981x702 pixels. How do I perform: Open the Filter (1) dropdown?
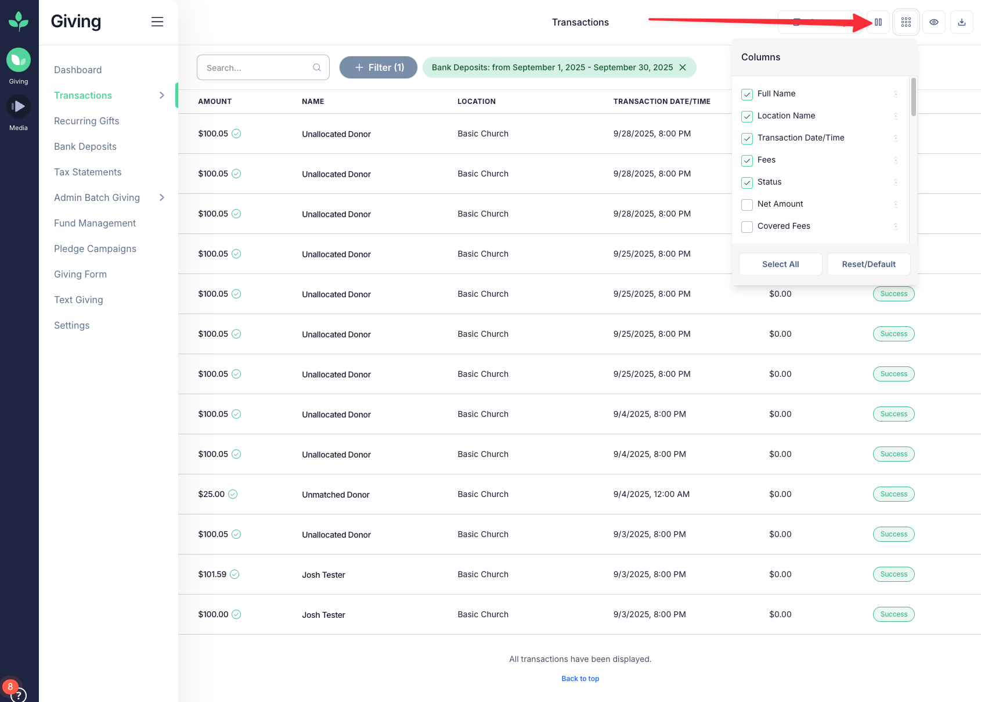(378, 67)
